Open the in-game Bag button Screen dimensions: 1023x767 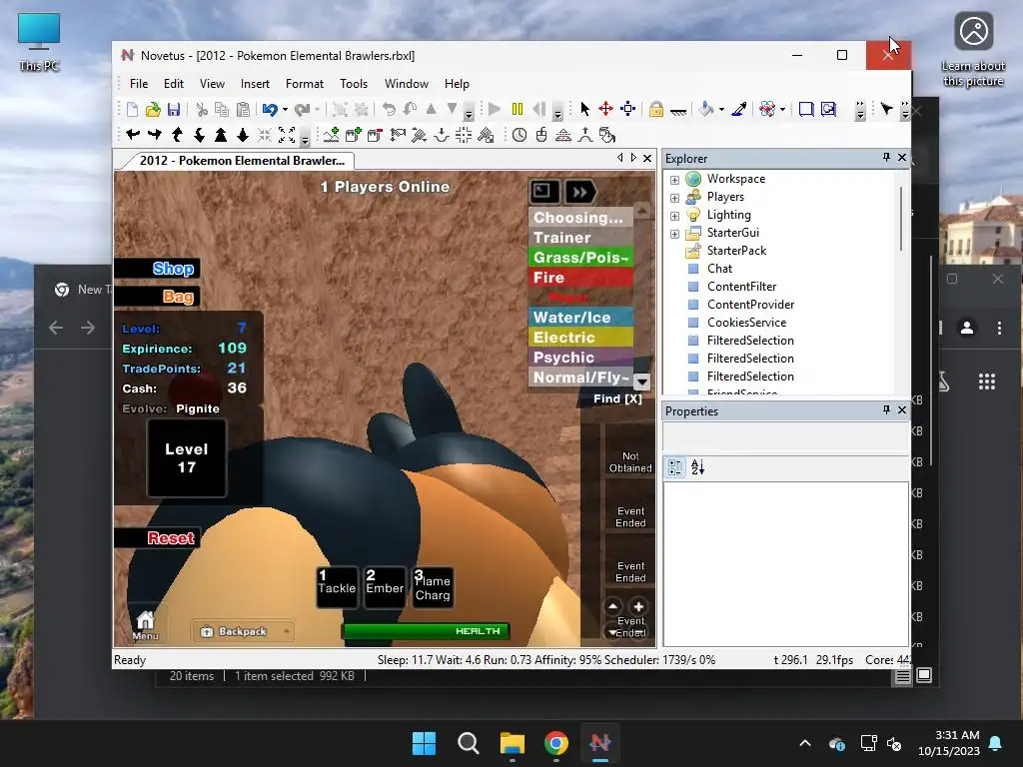pyautogui.click(x=157, y=297)
